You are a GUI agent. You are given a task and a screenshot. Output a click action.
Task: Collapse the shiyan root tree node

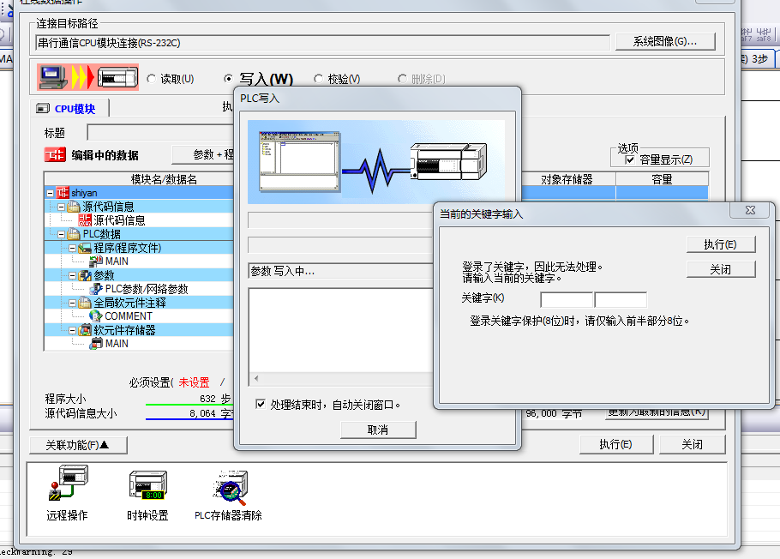(x=50, y=193)
